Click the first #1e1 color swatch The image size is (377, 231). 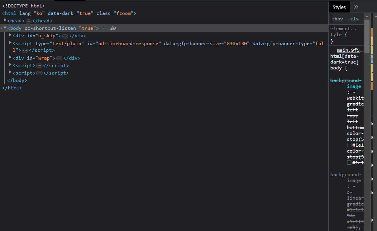[349, 145]
